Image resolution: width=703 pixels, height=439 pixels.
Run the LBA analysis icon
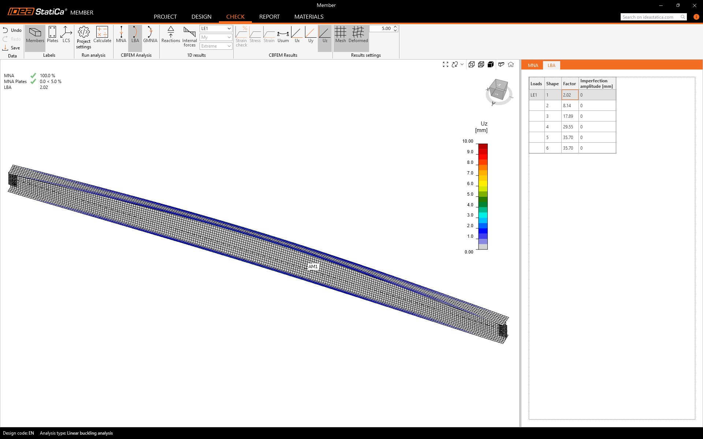135,34
